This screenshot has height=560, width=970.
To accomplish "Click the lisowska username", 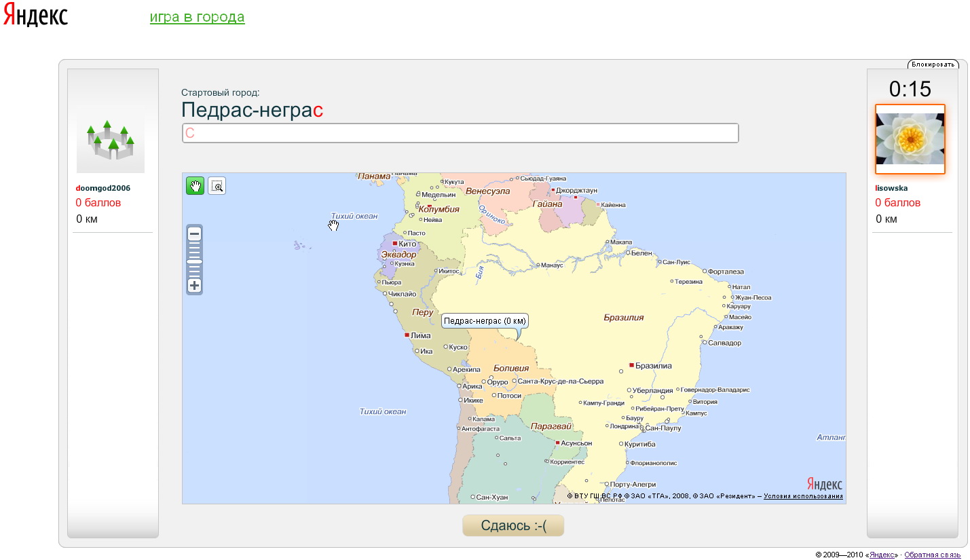I will pos(891,188).
